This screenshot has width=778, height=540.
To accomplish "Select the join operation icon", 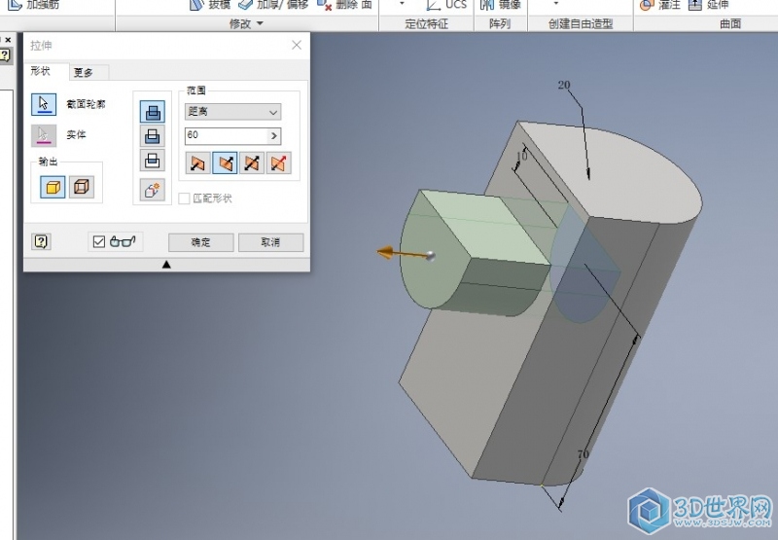I will click(x=152, y=111).
